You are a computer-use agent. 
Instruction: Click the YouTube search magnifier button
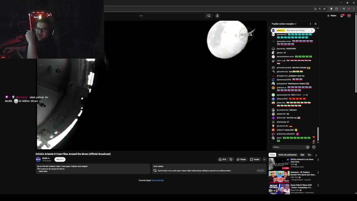[x=209, y=16]
